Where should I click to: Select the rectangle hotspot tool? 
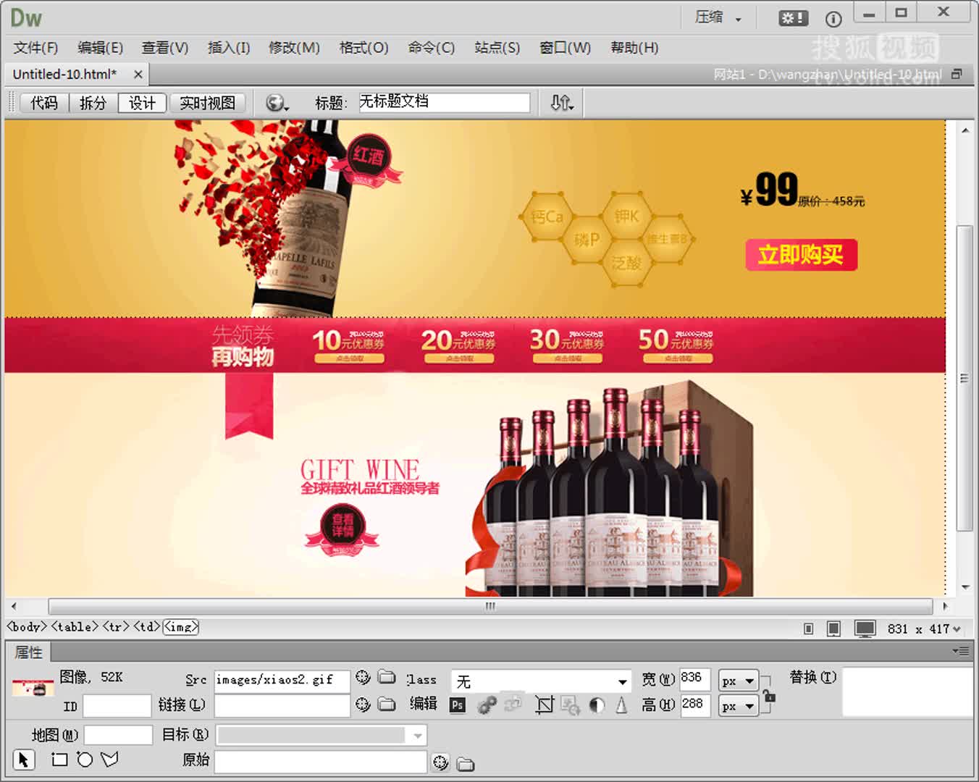[59, 760]
